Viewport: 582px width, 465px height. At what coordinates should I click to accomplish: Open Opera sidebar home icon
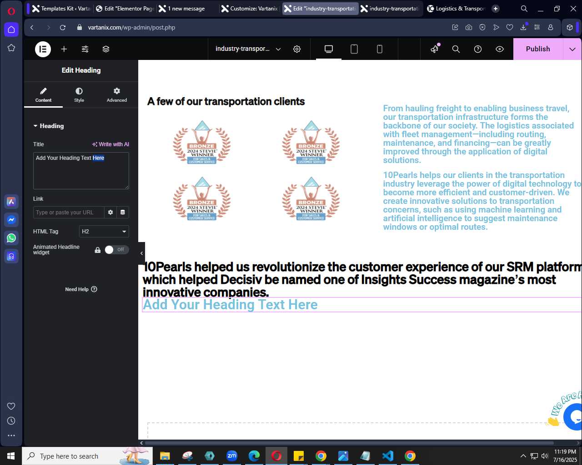tap(11, 30)
